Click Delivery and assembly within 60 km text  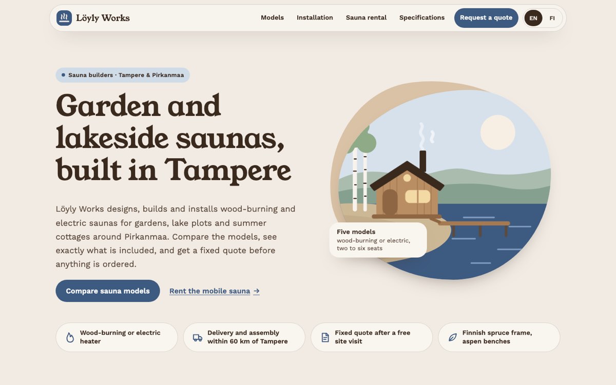click(247, 337)
